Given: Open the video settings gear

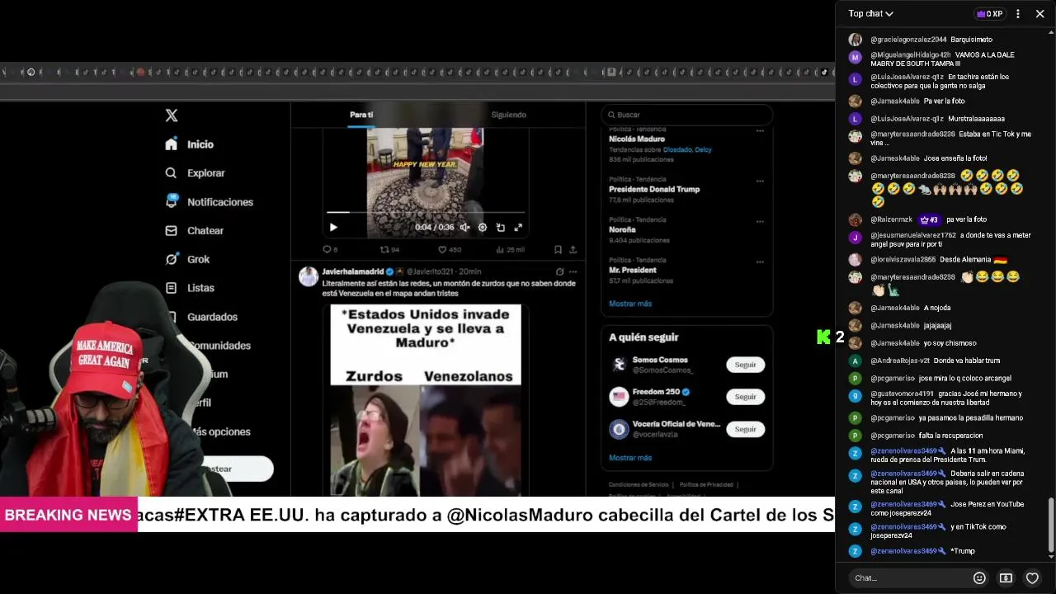Looking at the screenshot, I should pos(483,227).
